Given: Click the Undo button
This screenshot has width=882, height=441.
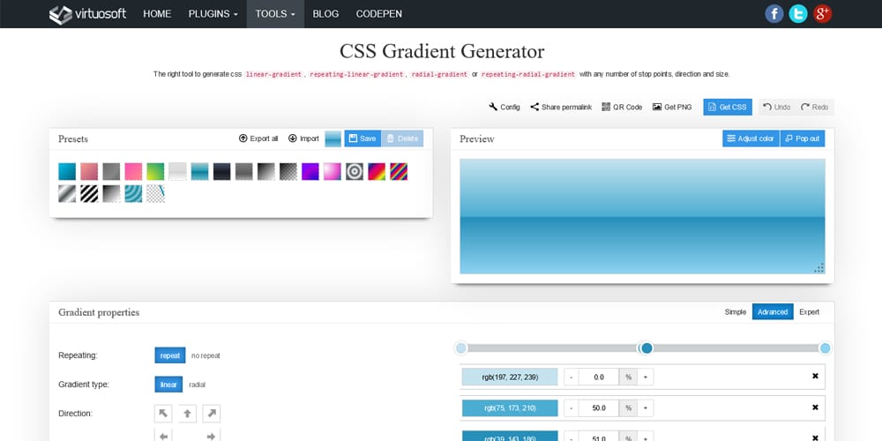Looking at the screenshot, I should [x=776, y=107].
